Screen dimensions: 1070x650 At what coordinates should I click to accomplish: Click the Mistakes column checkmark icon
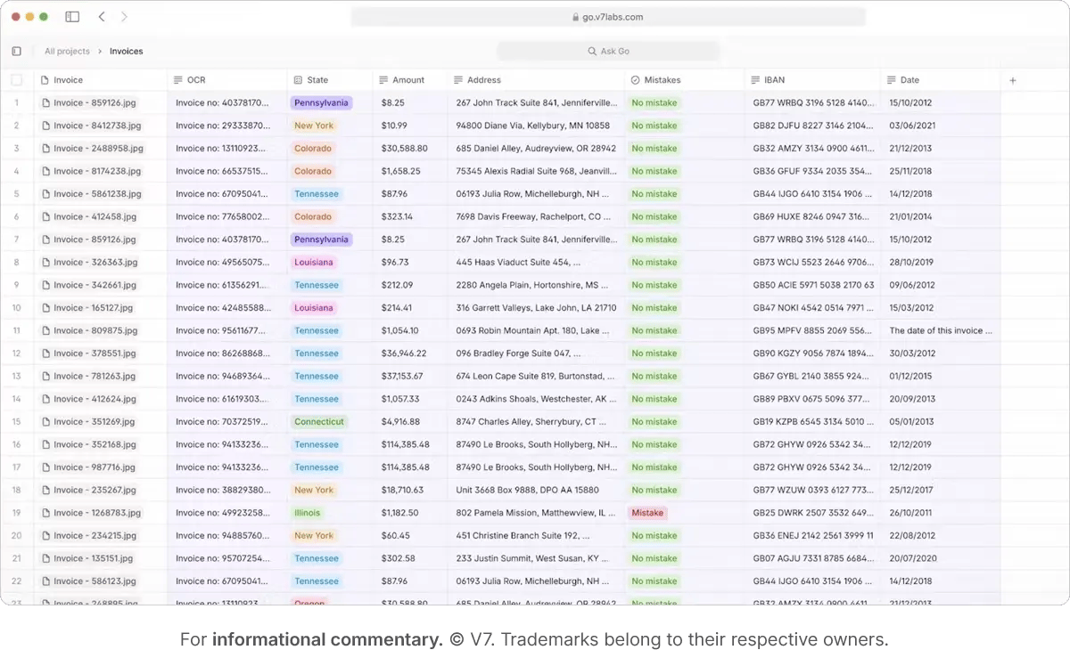(x=635, y=80)
